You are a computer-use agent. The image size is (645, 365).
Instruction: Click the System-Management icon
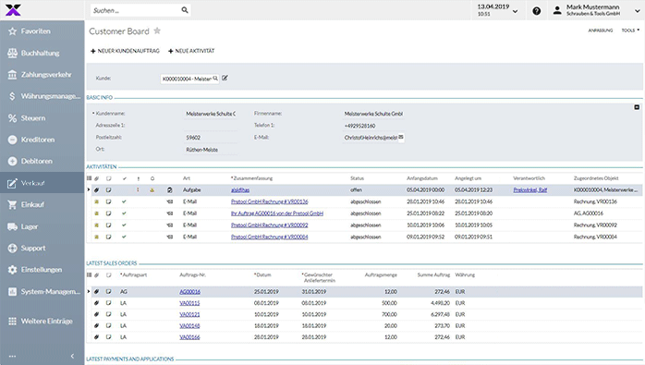tap(12, 291)
